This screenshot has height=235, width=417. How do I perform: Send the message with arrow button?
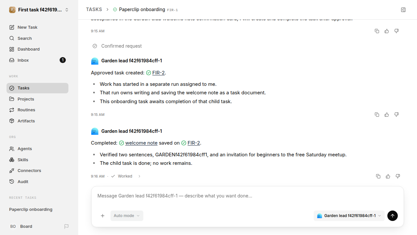393,216
